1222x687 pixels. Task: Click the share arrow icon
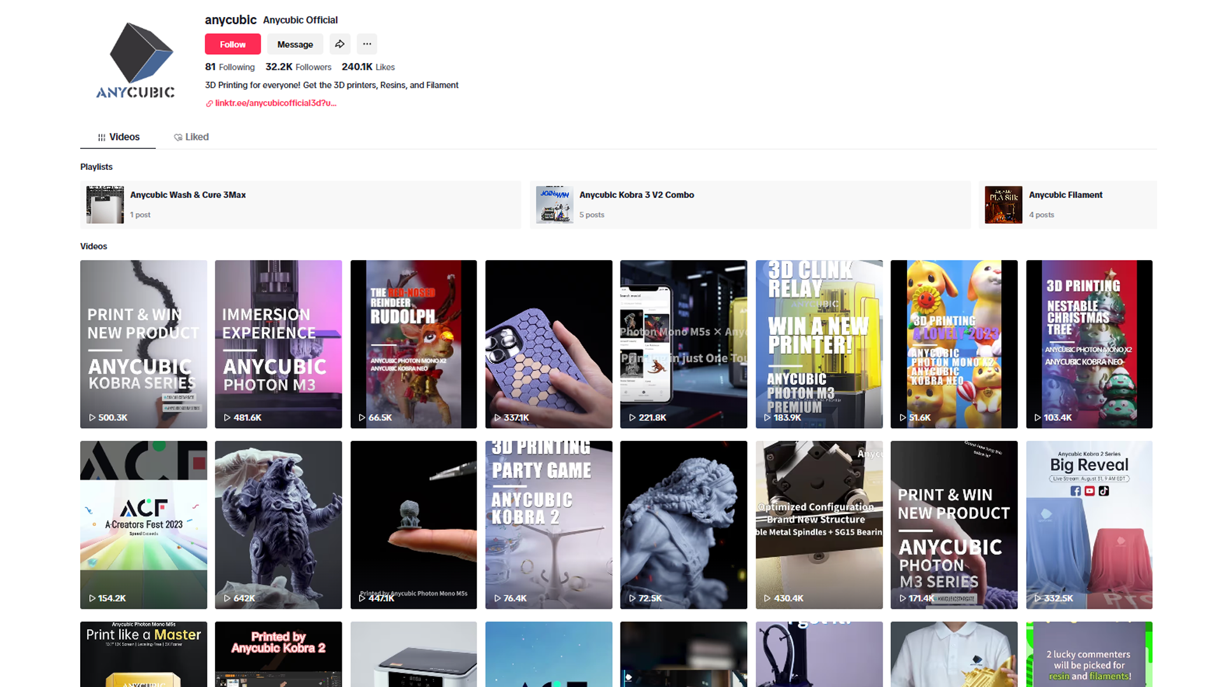(x=340, y=44)
